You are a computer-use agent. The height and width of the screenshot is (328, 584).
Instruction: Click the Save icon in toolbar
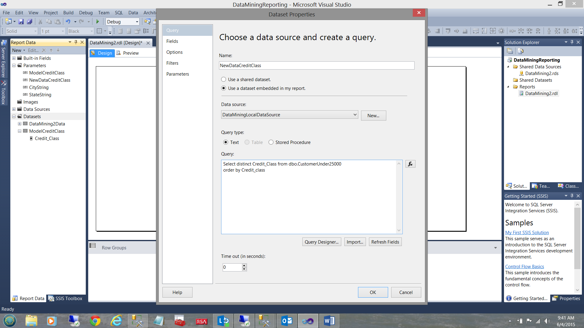tap(21, 22)
